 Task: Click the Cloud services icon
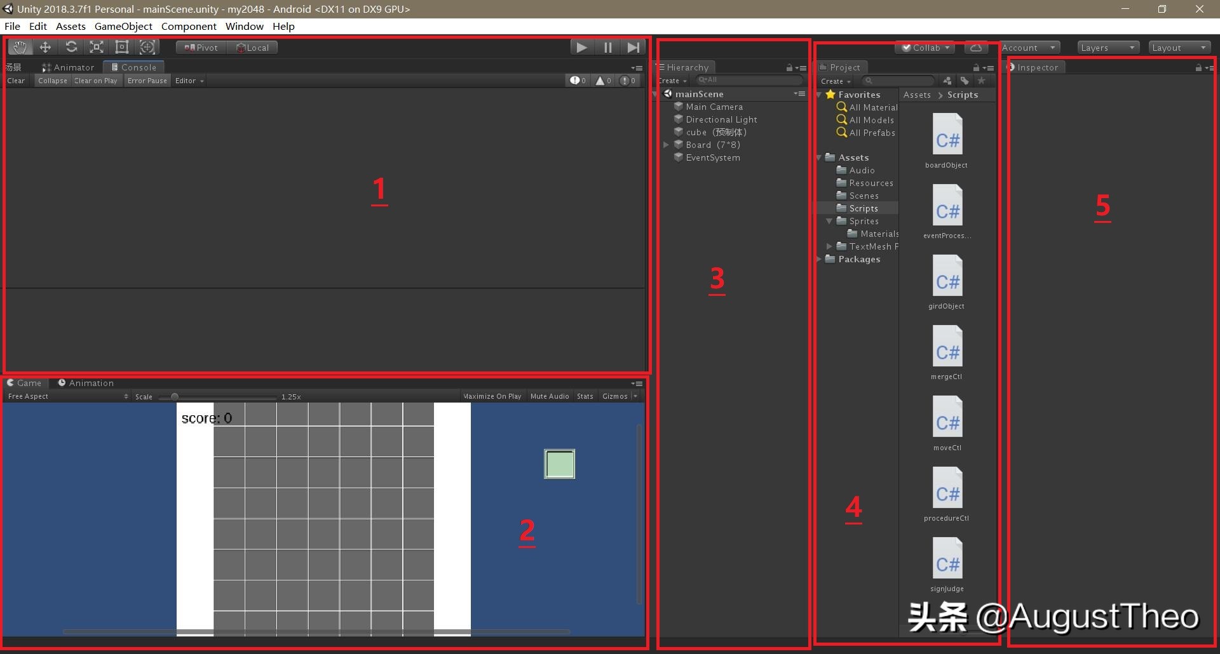pyautogui.click(x=976, y=48)
